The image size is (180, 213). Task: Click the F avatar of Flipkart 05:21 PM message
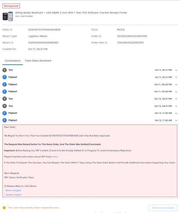pos(5,77)
